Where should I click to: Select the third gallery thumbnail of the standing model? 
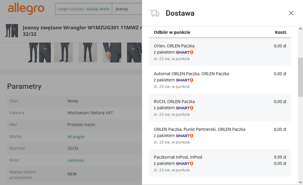(x=88, y=52)
